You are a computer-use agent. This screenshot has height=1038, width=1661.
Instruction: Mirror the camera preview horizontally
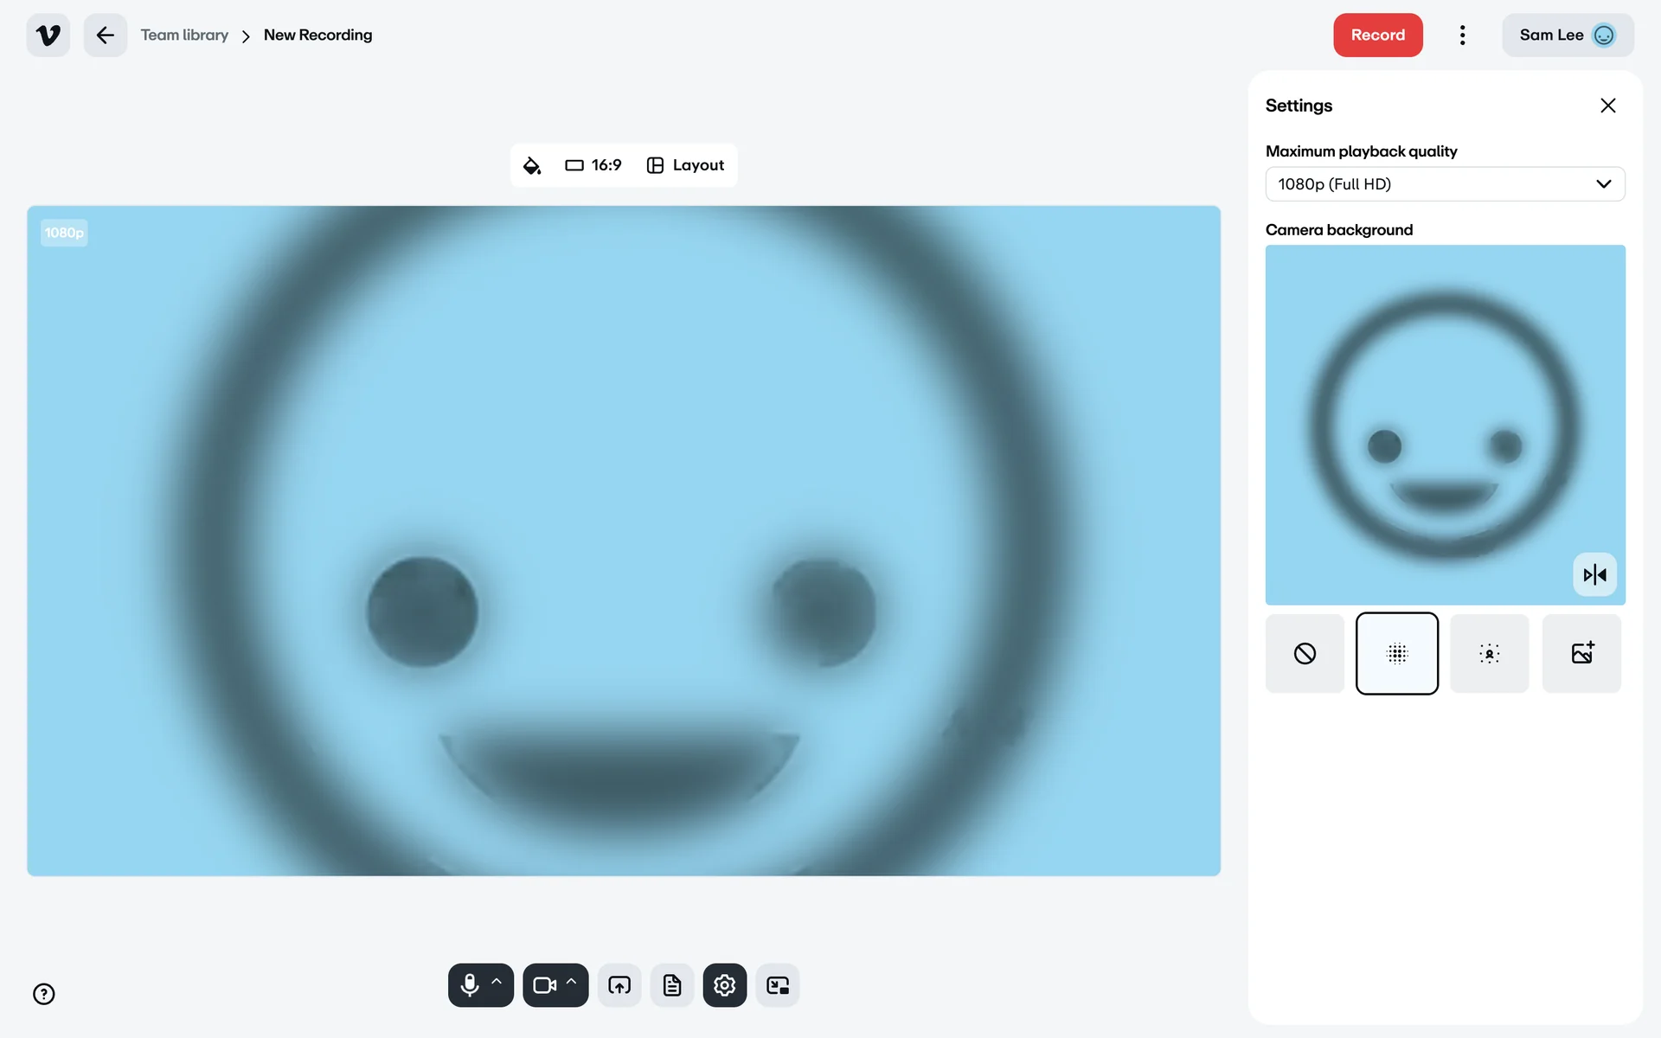click(x=1594, y=574)
